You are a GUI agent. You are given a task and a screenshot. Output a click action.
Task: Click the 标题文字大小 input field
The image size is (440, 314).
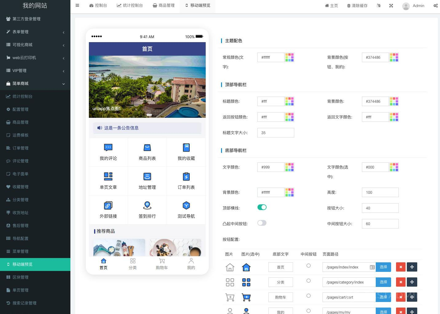click(x=275, y=133)
